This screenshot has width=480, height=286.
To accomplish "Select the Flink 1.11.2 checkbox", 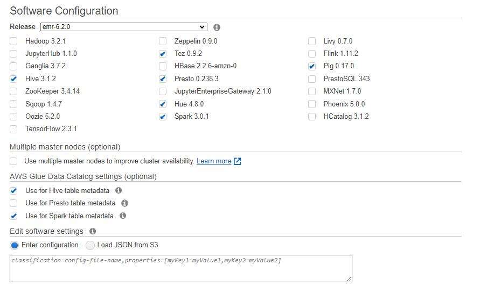I will click(312, 54).
